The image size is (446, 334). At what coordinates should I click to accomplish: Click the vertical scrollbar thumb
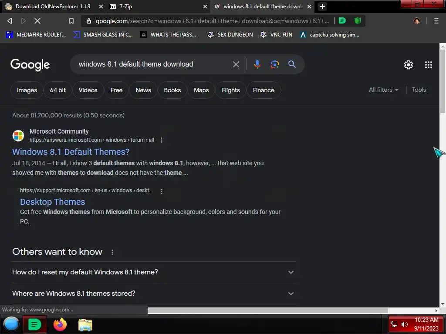point(443,81)
